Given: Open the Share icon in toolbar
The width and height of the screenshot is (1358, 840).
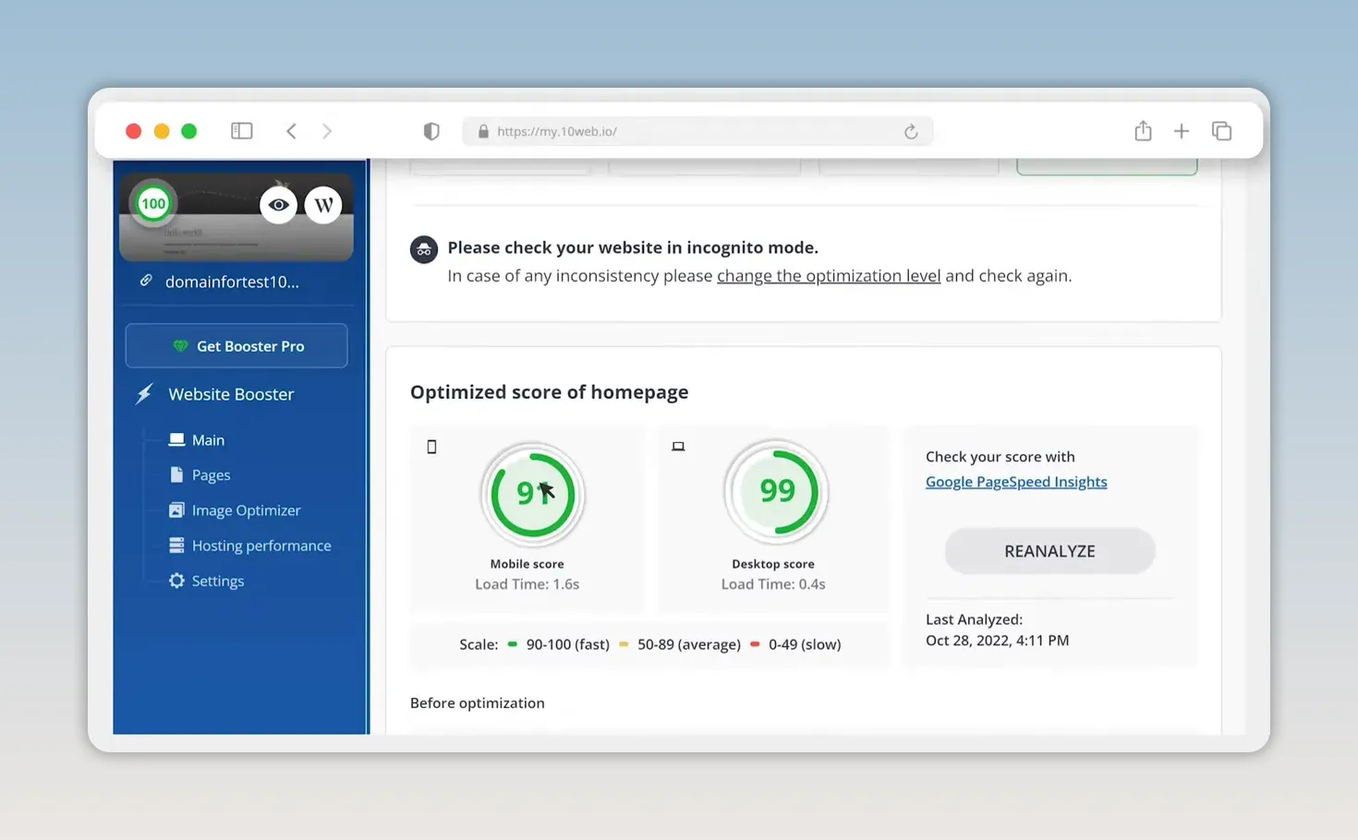Looking at the screenshot, I should point(1143,130).
